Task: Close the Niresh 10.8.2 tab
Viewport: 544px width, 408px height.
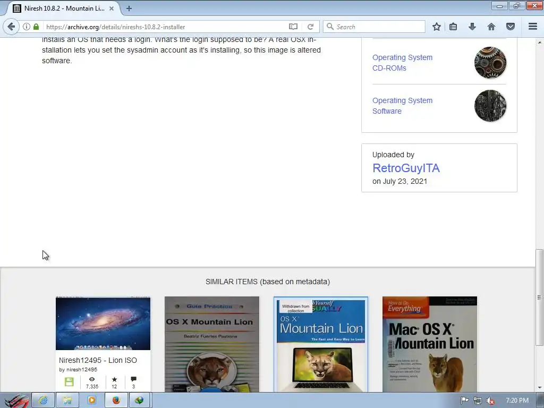Action: [x=112, y=8]
